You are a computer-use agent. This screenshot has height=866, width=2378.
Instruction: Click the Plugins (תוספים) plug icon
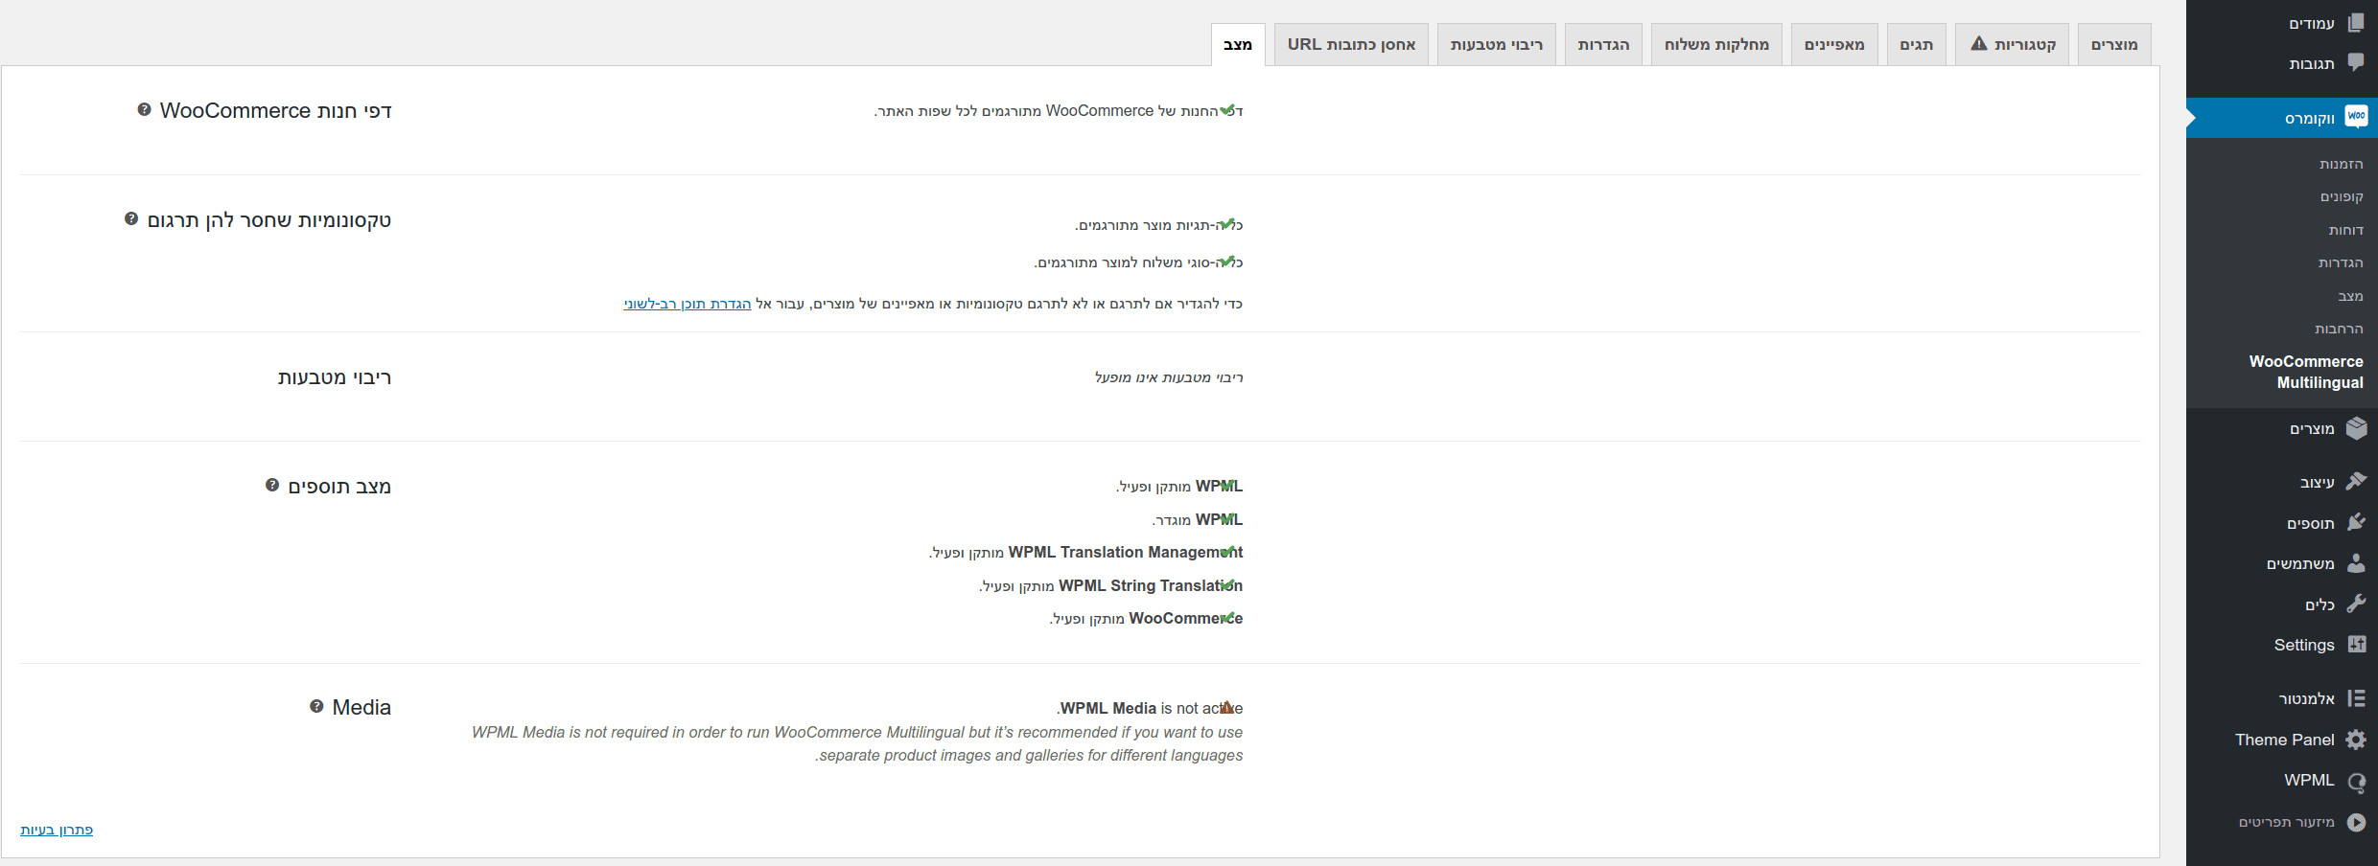pos(2356,522)
